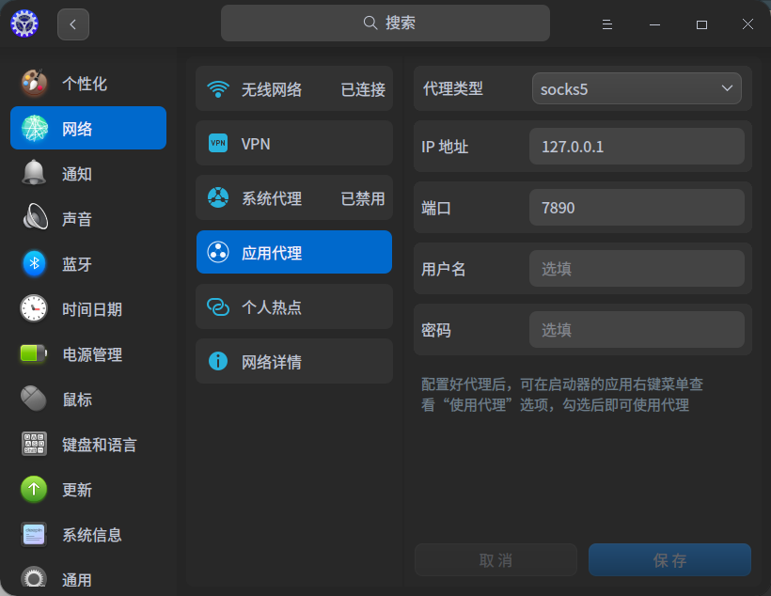This screenshot has height=596, width=771.
Task: Open 键盘和语言 settings
Action: coord(88,445)
